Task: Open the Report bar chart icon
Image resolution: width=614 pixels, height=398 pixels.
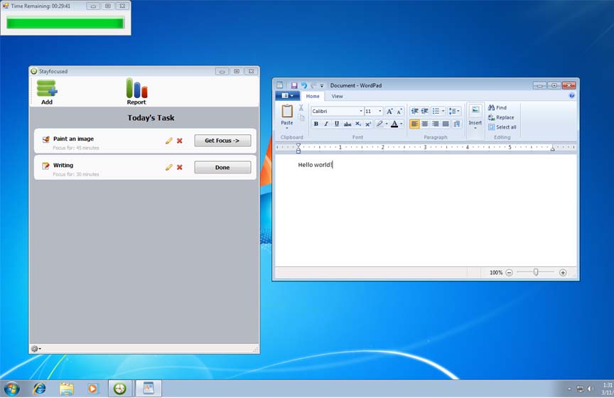Action: click(x=136, y=88)
